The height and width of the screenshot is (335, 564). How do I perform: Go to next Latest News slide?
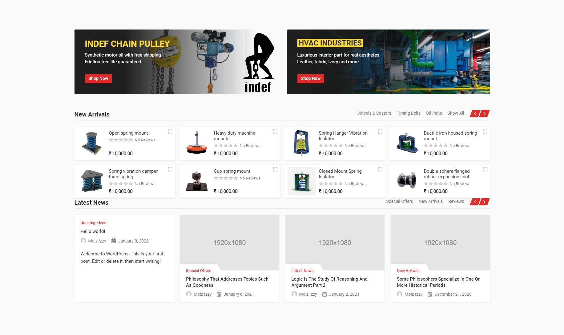485,202
